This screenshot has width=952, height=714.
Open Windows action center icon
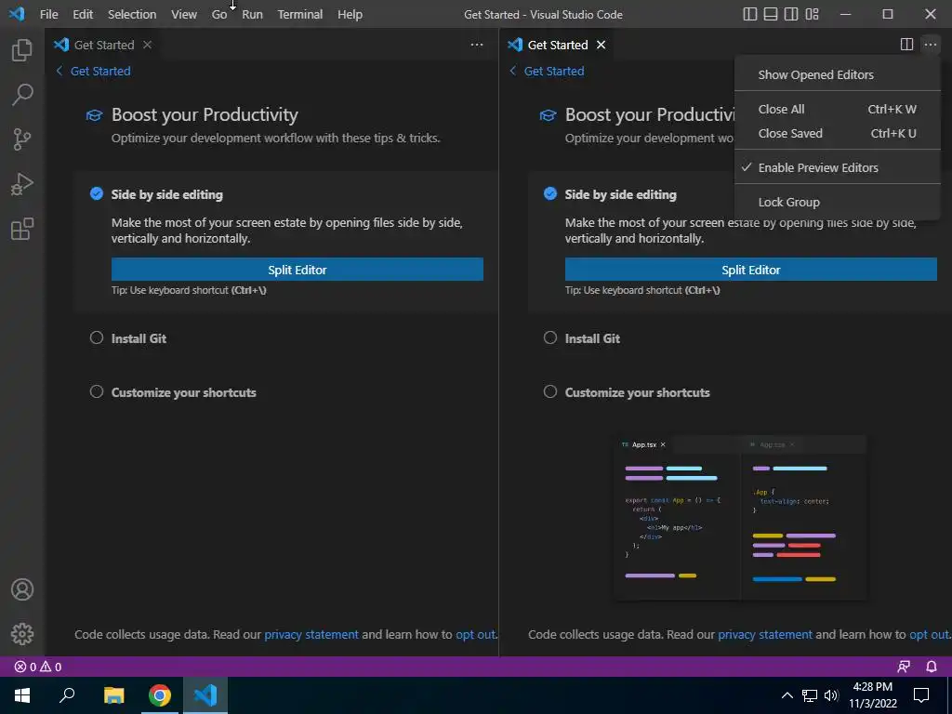[x=921, y=695]
